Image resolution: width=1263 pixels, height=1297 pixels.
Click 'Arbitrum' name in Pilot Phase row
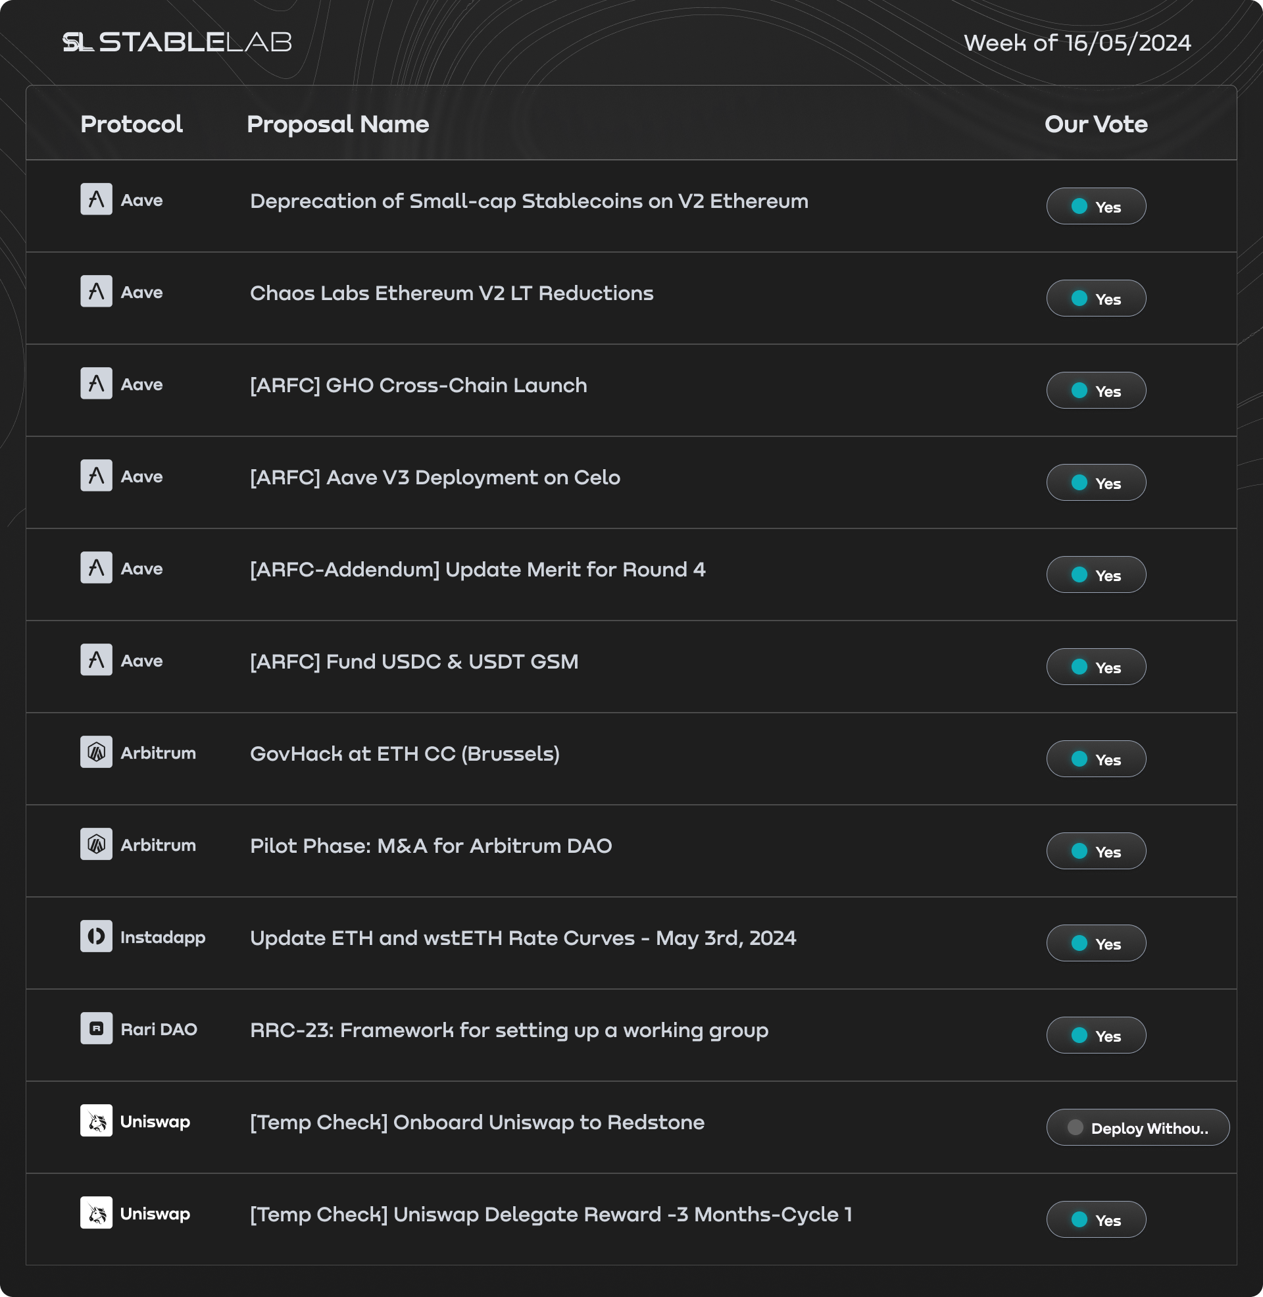(158, 845)
